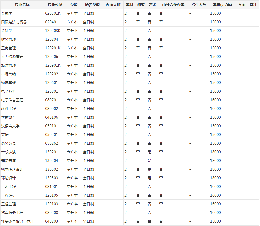Click major code 120201K
The height and width of the screenshot is (226, 260).
tap(53, 48)
